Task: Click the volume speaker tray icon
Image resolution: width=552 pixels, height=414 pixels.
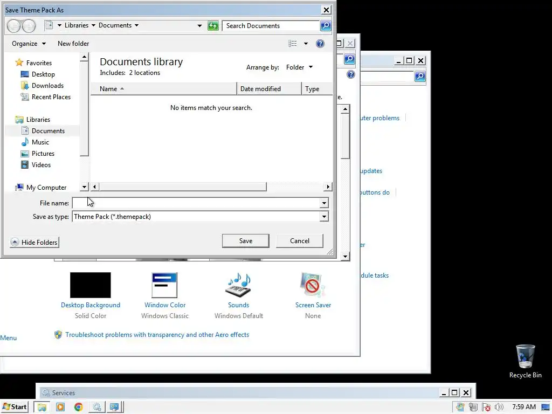Action: pos(499,408)
